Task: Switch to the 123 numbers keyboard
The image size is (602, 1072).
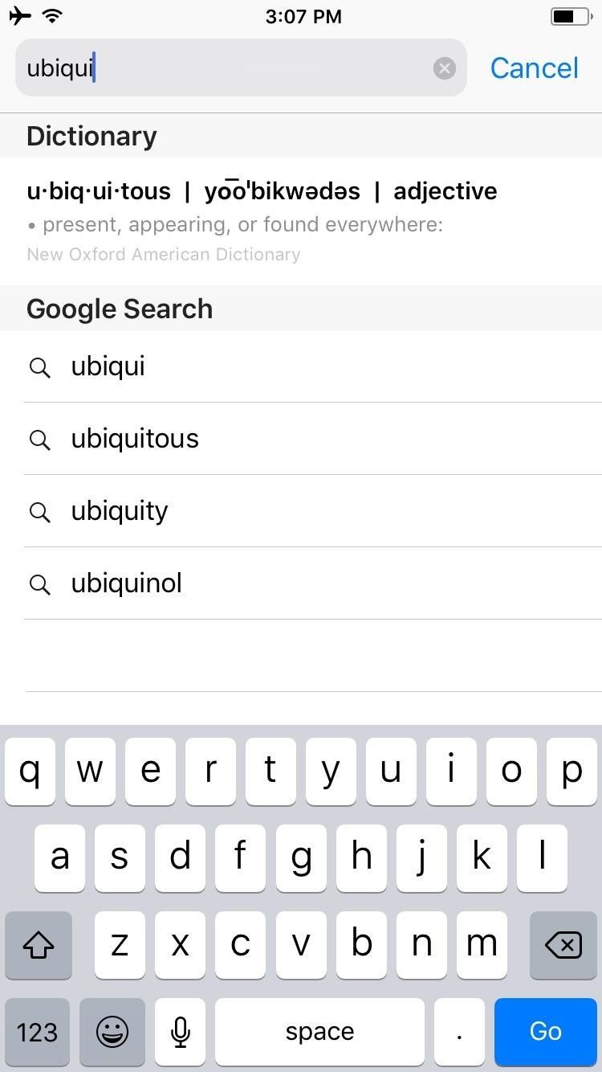Action: coord(37,1032)
